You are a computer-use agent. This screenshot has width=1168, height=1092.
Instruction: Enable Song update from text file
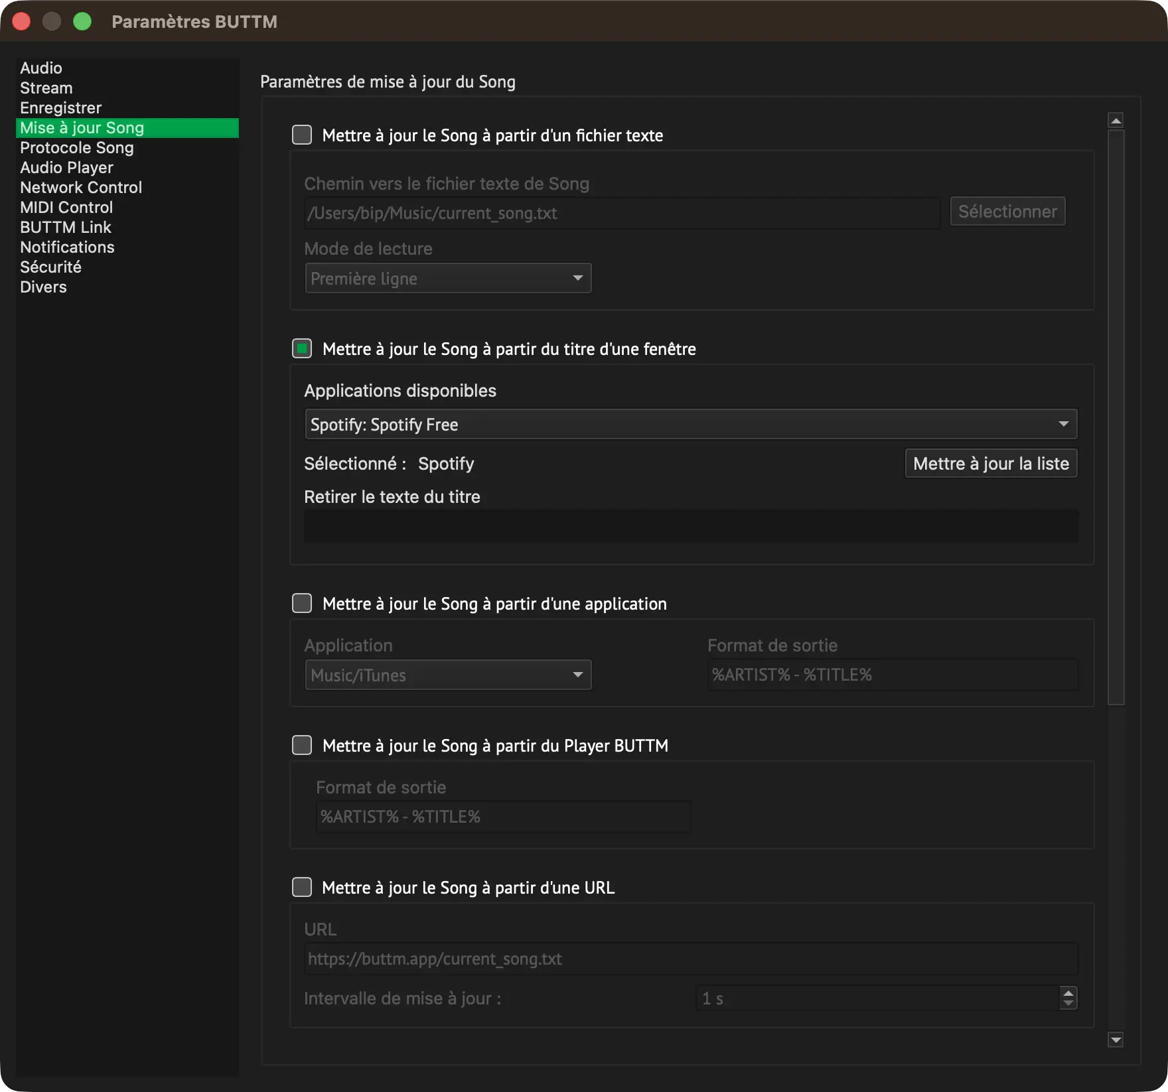302,135
